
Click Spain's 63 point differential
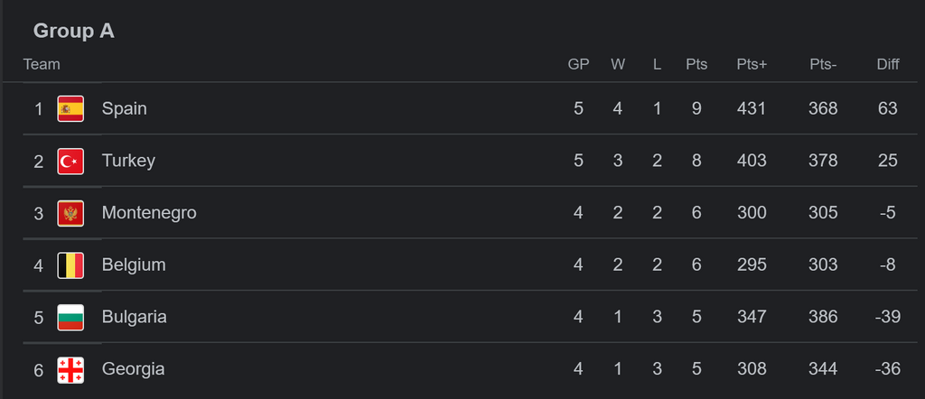[x=888, y=108]
